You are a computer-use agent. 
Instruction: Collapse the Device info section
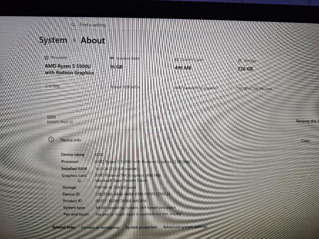tap(181, 140)
